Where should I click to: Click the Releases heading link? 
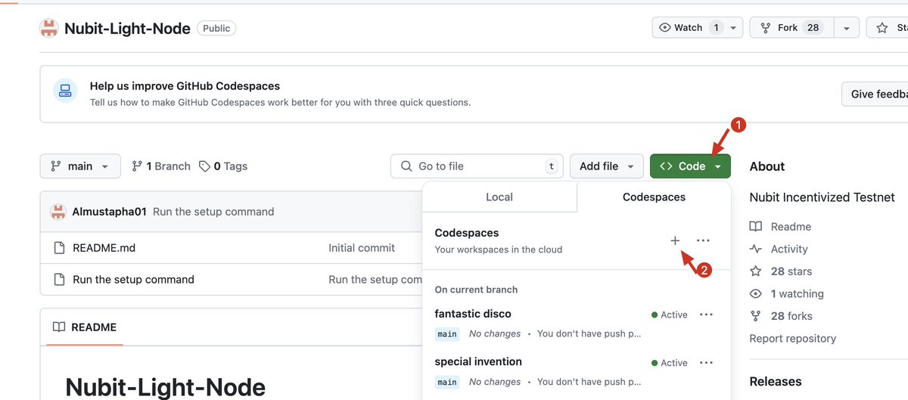coord(775,382)
